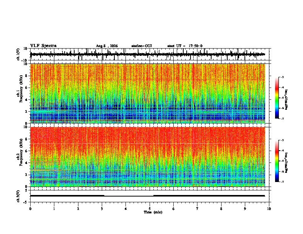Click the "ch.1(V)" waveform axis label

click(18, 54)
